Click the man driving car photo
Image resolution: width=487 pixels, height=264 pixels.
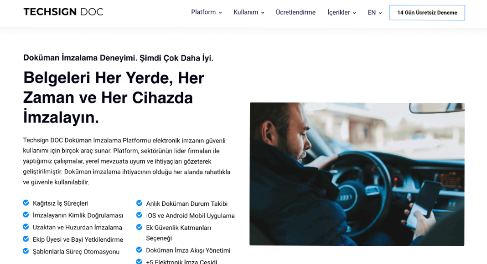tap(357, 174)
